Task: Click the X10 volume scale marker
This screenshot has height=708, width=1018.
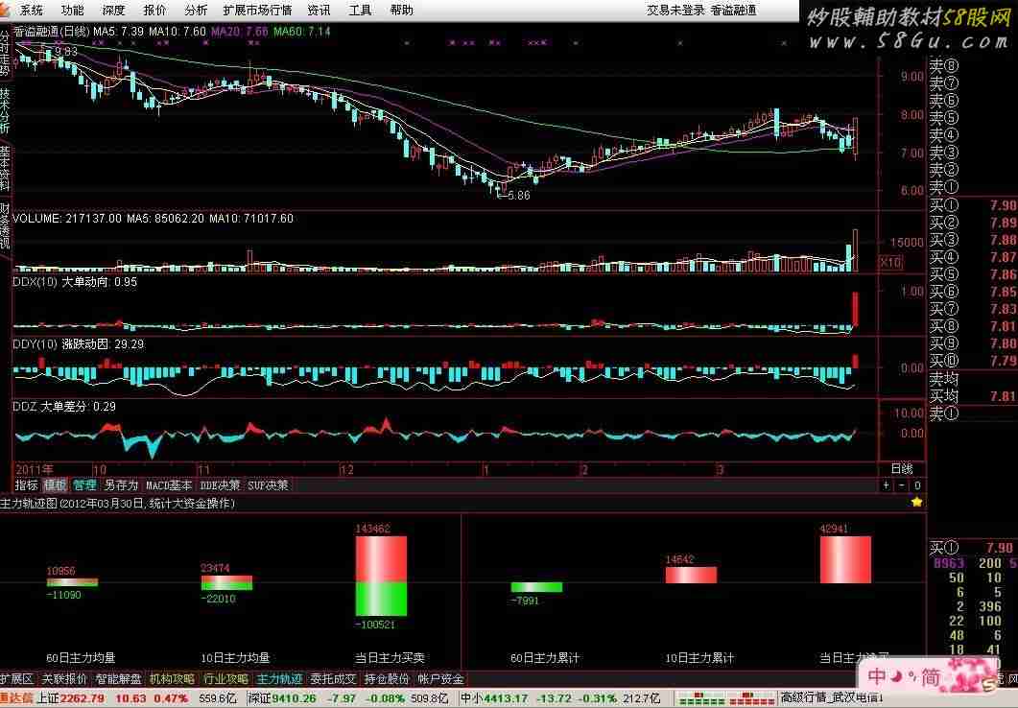Action: [x=890, y=261]
